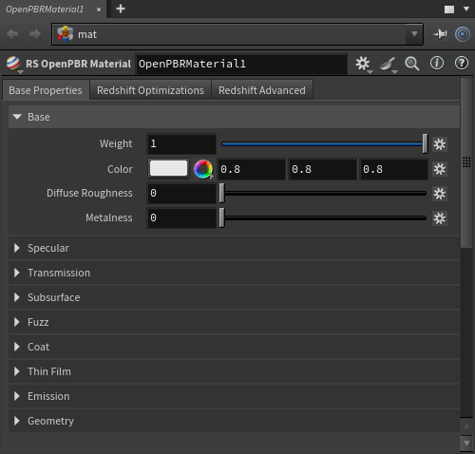Screen dimensions: 475x454
Task: Open the parameter gear settings menu
Action: point(363,64)
